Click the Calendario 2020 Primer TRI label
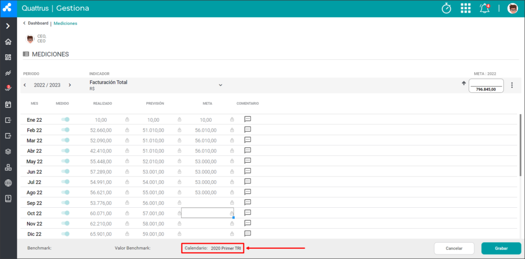525x259 pixels. click(x=213, y=248)
